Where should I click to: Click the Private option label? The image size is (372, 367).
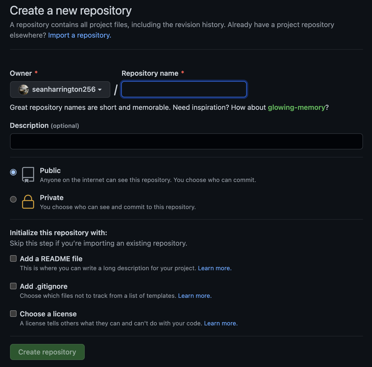coord(52,198)
